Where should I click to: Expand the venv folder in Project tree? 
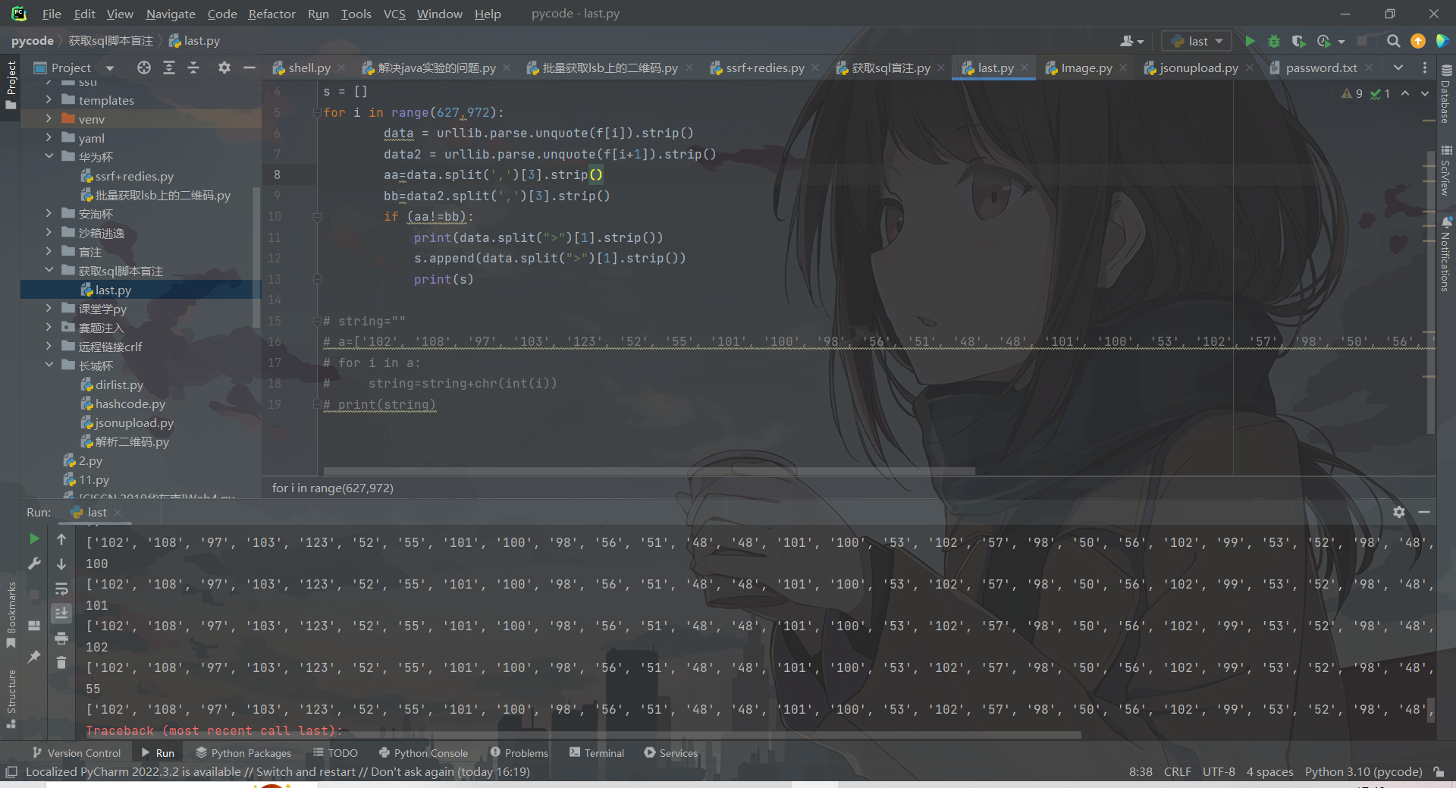tap(50, 118)
